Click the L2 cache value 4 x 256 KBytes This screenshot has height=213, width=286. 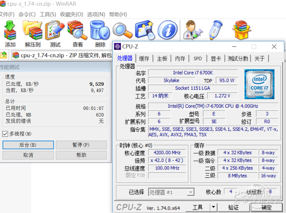(237, 168)
